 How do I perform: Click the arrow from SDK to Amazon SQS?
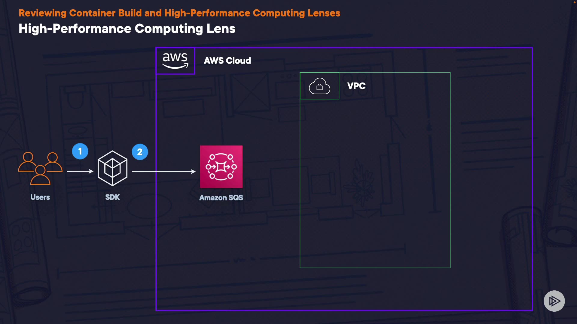point(163,172)
